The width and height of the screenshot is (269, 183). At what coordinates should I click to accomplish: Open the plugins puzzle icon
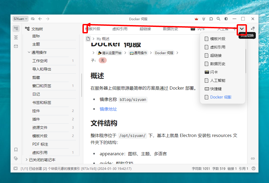pyautogui.click(x=211, y=19)
